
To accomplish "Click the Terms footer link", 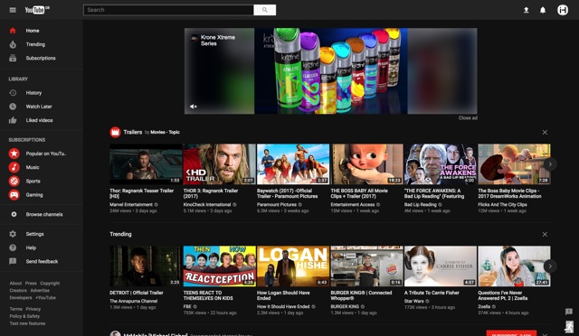I will pyautogui.click(x=16, y=309).
